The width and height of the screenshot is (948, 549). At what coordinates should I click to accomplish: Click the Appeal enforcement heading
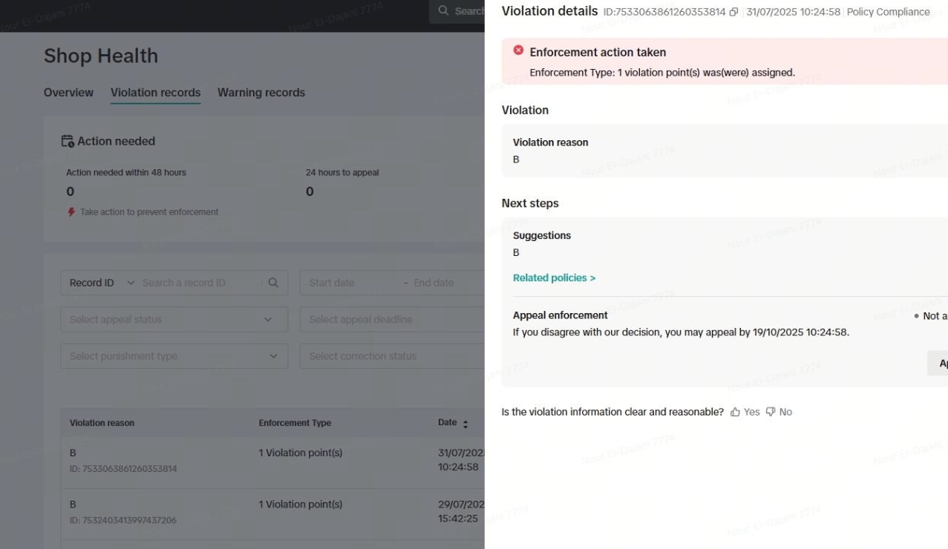click(x=560, y=315)
